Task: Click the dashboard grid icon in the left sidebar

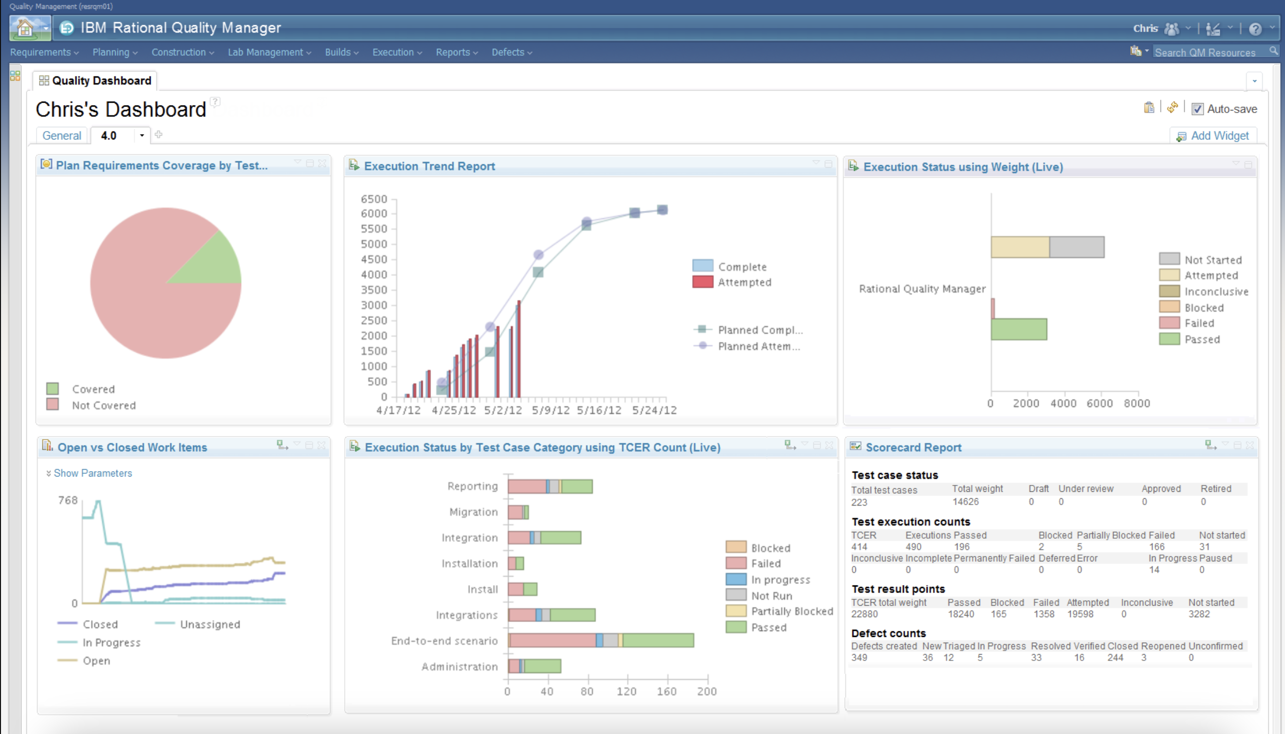Action: tap(15, 75)
